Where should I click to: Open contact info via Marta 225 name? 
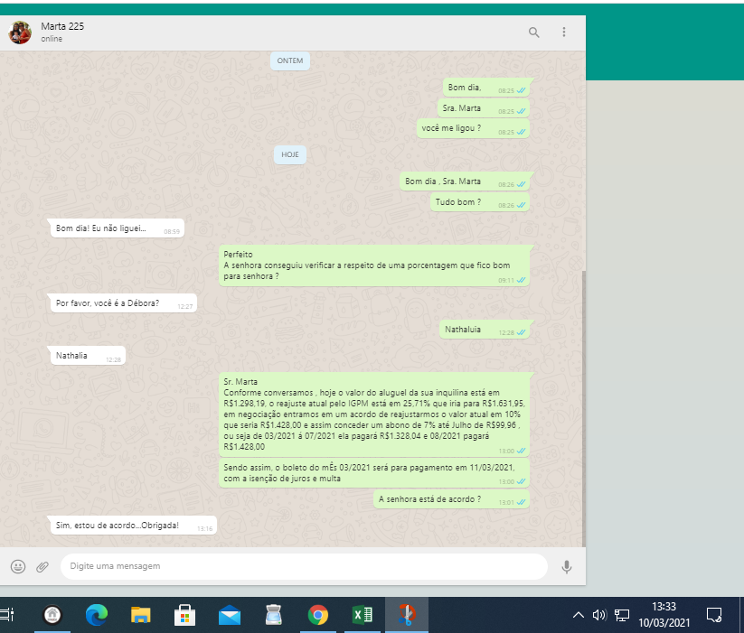(x=62, y=26)
